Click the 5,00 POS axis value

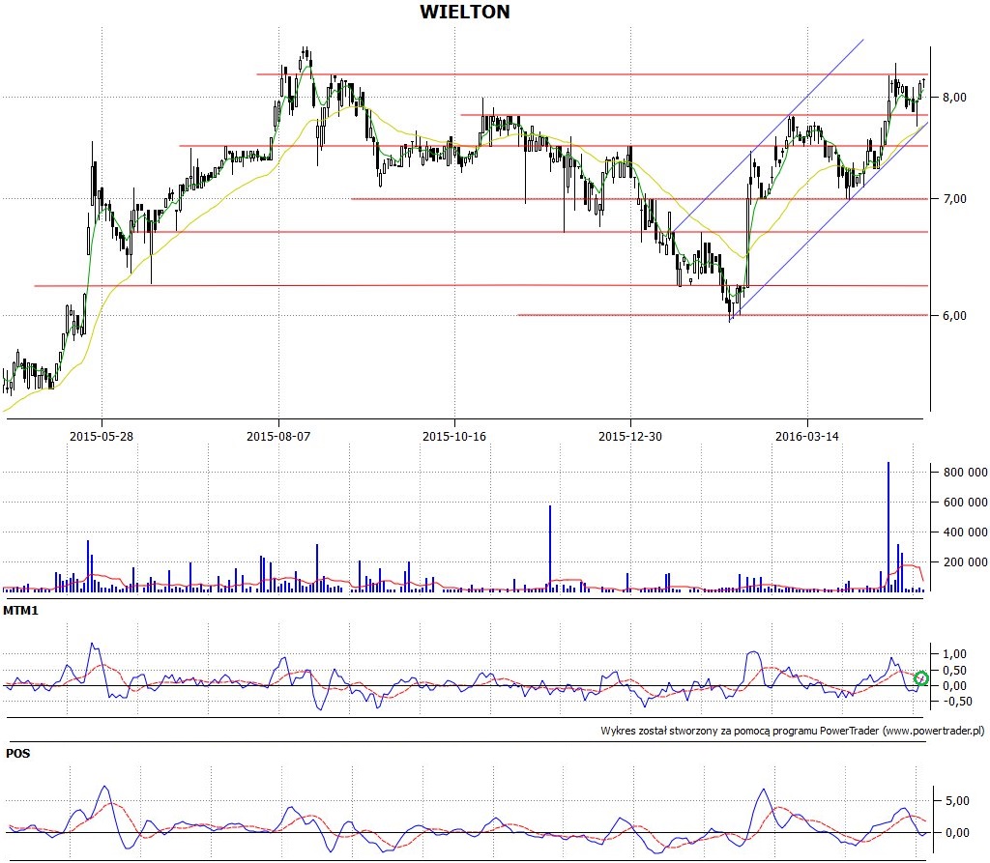pyautogui.click(x=957, y=800)
